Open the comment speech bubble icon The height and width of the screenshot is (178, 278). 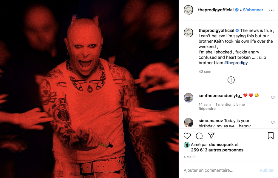click(x=199, y=136)
